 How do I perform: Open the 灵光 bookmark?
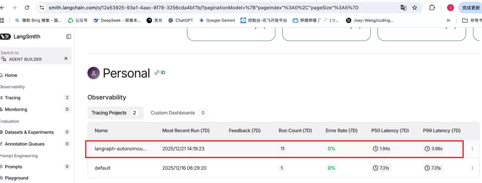(154, 20)
